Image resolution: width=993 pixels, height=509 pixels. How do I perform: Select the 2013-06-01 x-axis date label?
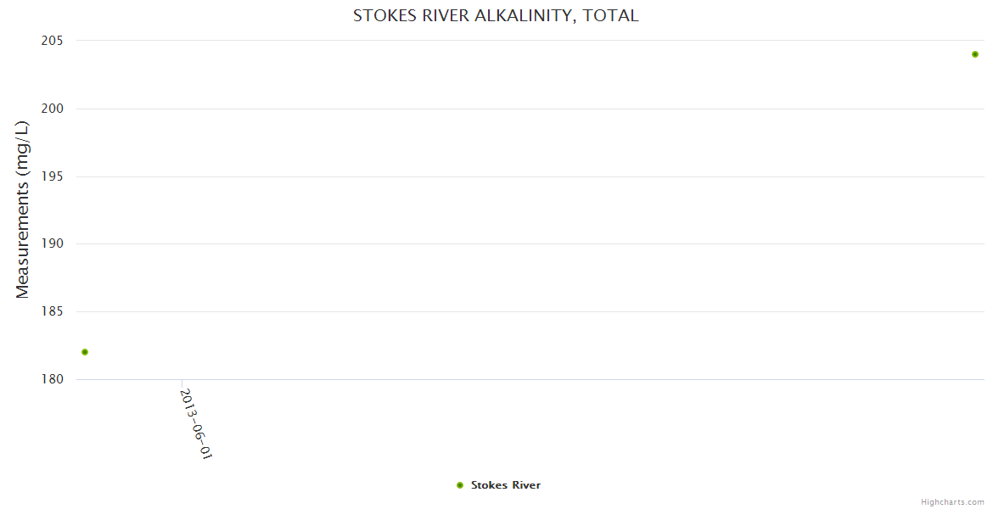pos(196,423)
